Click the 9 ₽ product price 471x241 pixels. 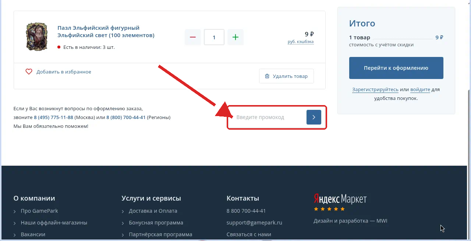pyautogui.click(x=309, y=34)
